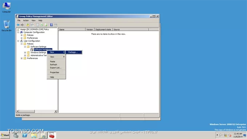Collapse the Software Settings node

pyautogui.click(x=25, y=47)
